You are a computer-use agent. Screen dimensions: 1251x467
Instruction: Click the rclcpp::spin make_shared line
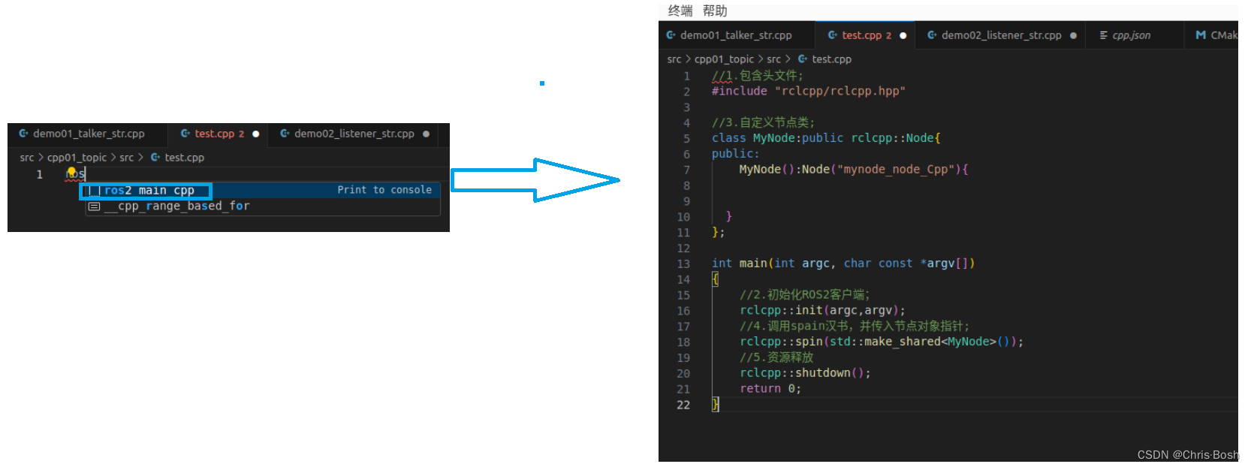coord(882,342)
